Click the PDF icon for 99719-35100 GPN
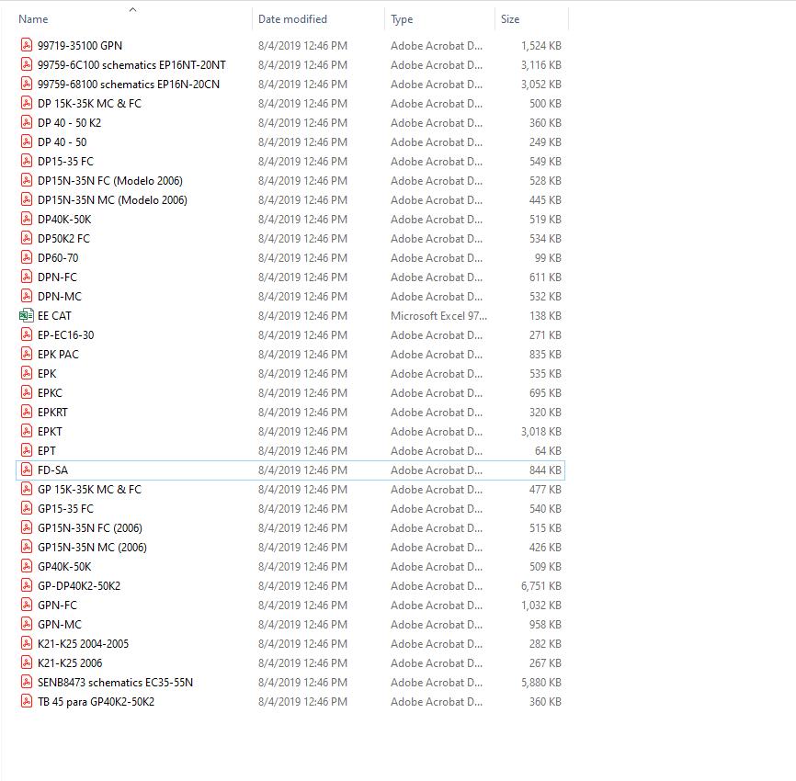 click(x=27, y=45)
